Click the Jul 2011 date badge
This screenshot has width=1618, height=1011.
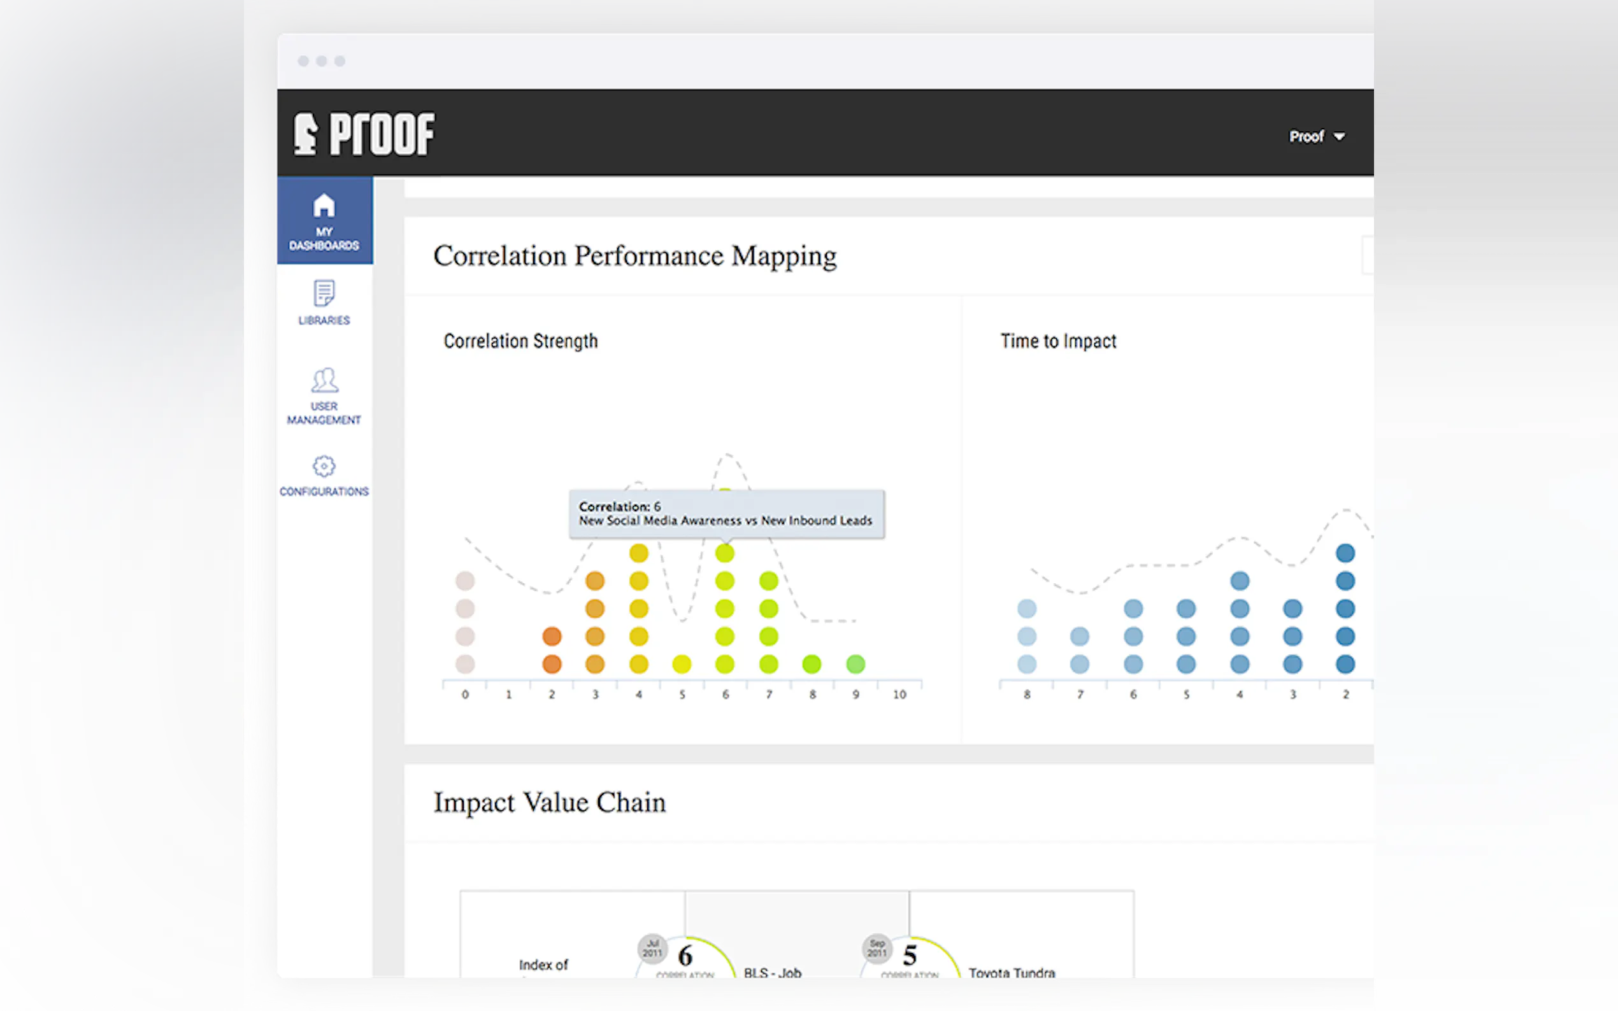(x=652, y=947)
